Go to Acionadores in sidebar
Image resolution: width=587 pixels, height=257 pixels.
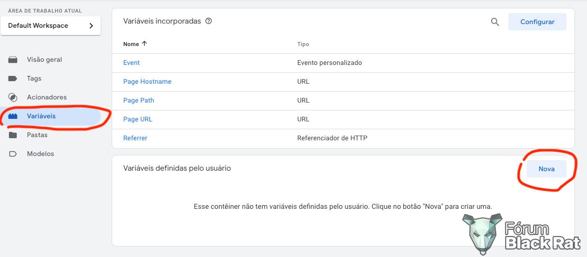[47, 97]
